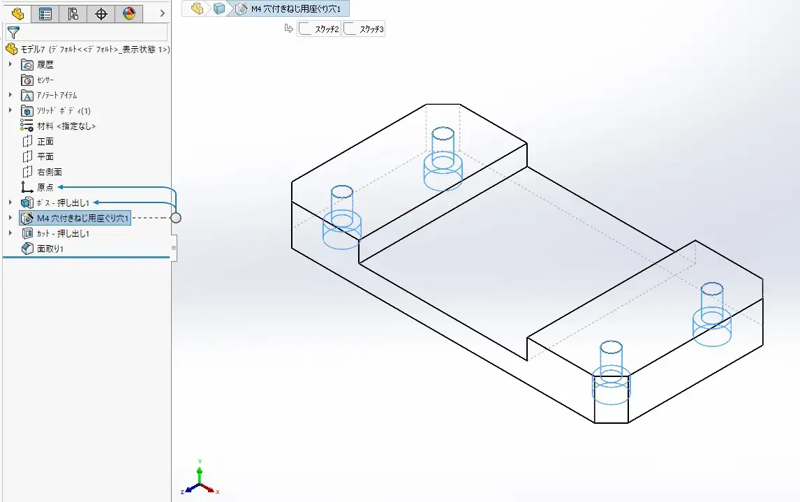
Task: Open the DisplayManager color wheel tab
Action: pos(129,13)
